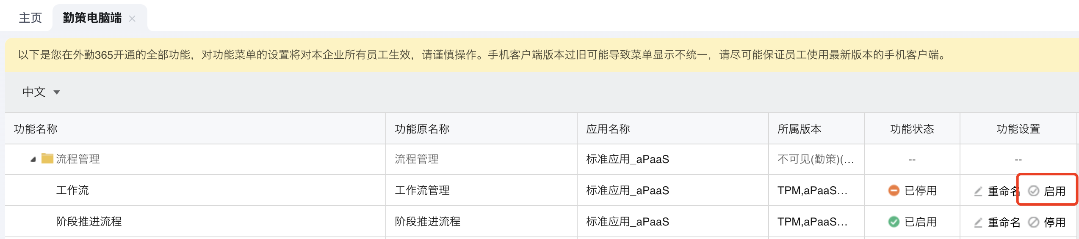Image resolution: width=1079 pixels, height=239 pixels.
Task: Click the 流程管理 folder icon
Action: [47, 159]
